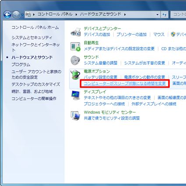Click 外部ディスプレイへの接続 link
This screenshot has width=186, height=186.
(x=154, y=104)
